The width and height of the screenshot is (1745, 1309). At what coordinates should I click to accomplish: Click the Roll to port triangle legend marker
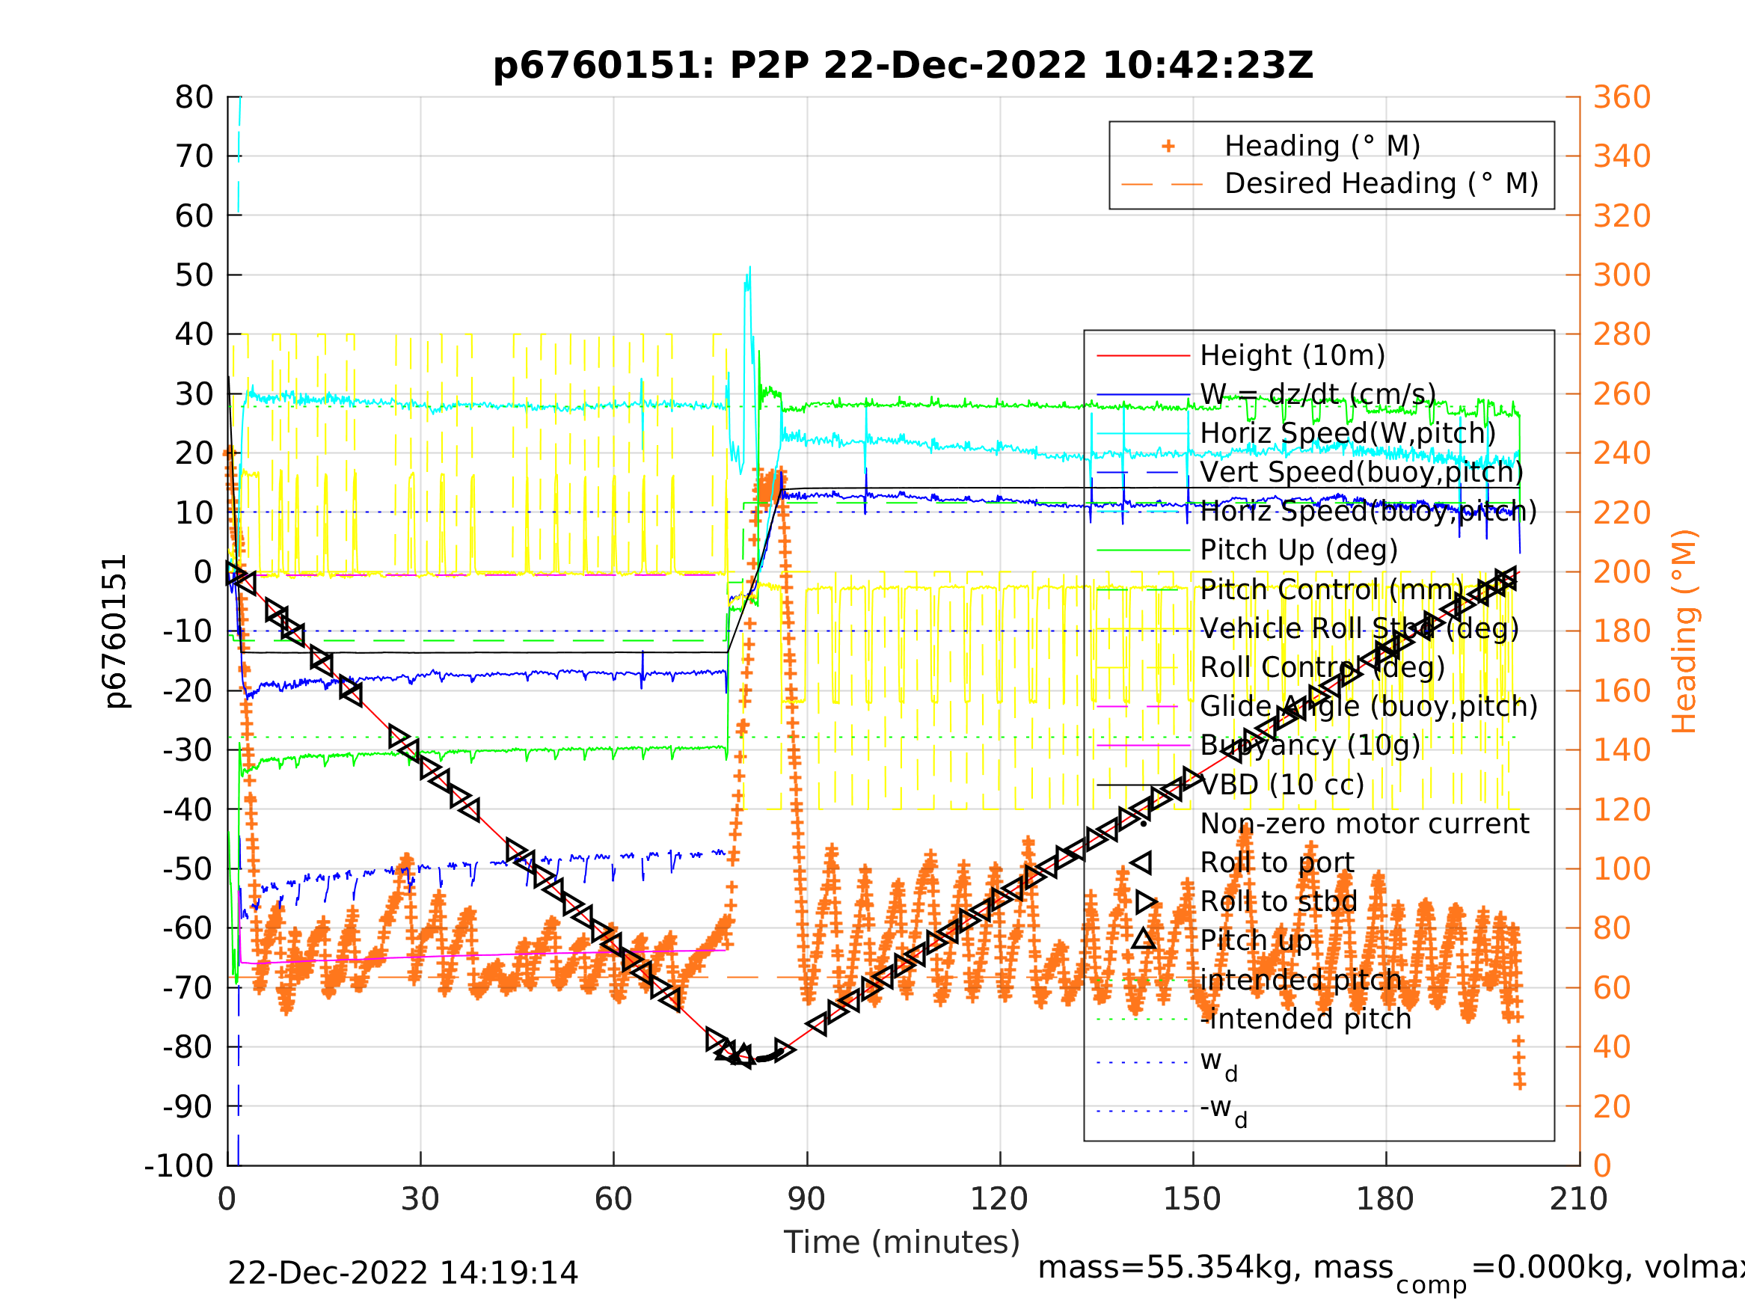tap(1141, 863)
